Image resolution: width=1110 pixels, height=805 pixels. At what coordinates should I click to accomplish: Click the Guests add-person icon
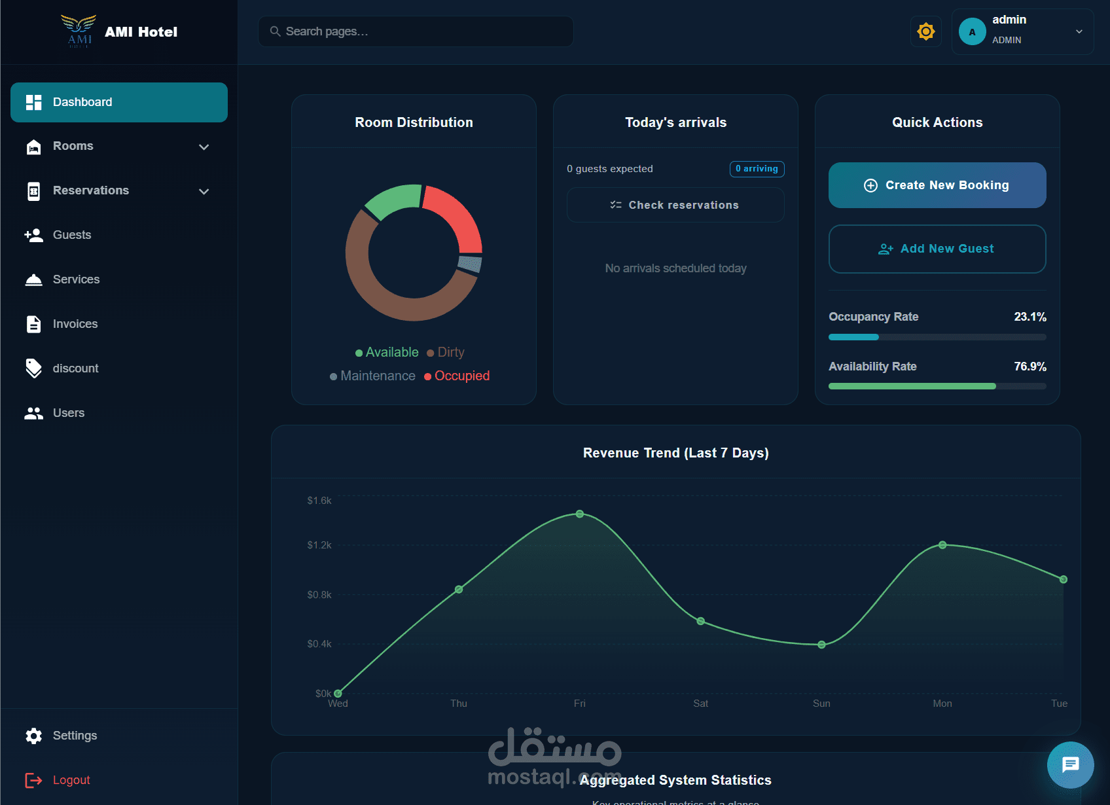(33, 235)
